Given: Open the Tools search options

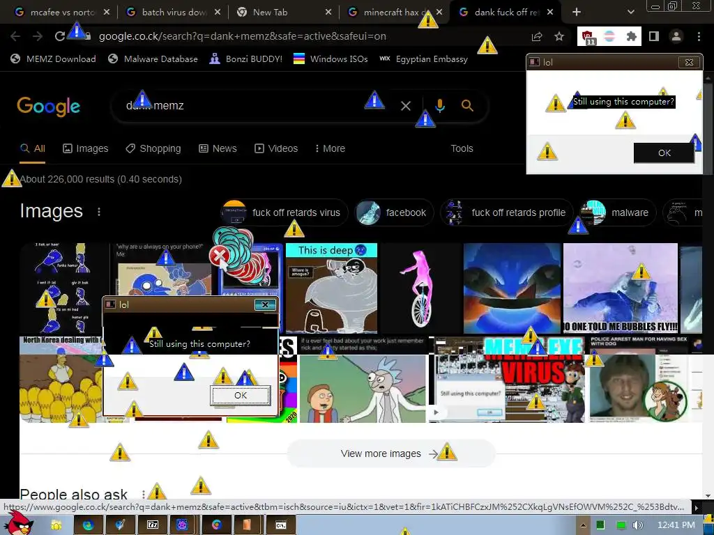Looking at the screenshot, I should pos(462,149).
